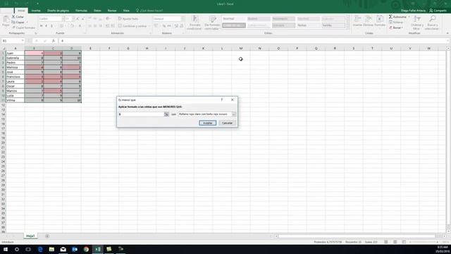Image resolution: width=451 pixels, height=254 pixels.
Task: Open Ordenar y filtrar
Action: [x=416, y=22]
